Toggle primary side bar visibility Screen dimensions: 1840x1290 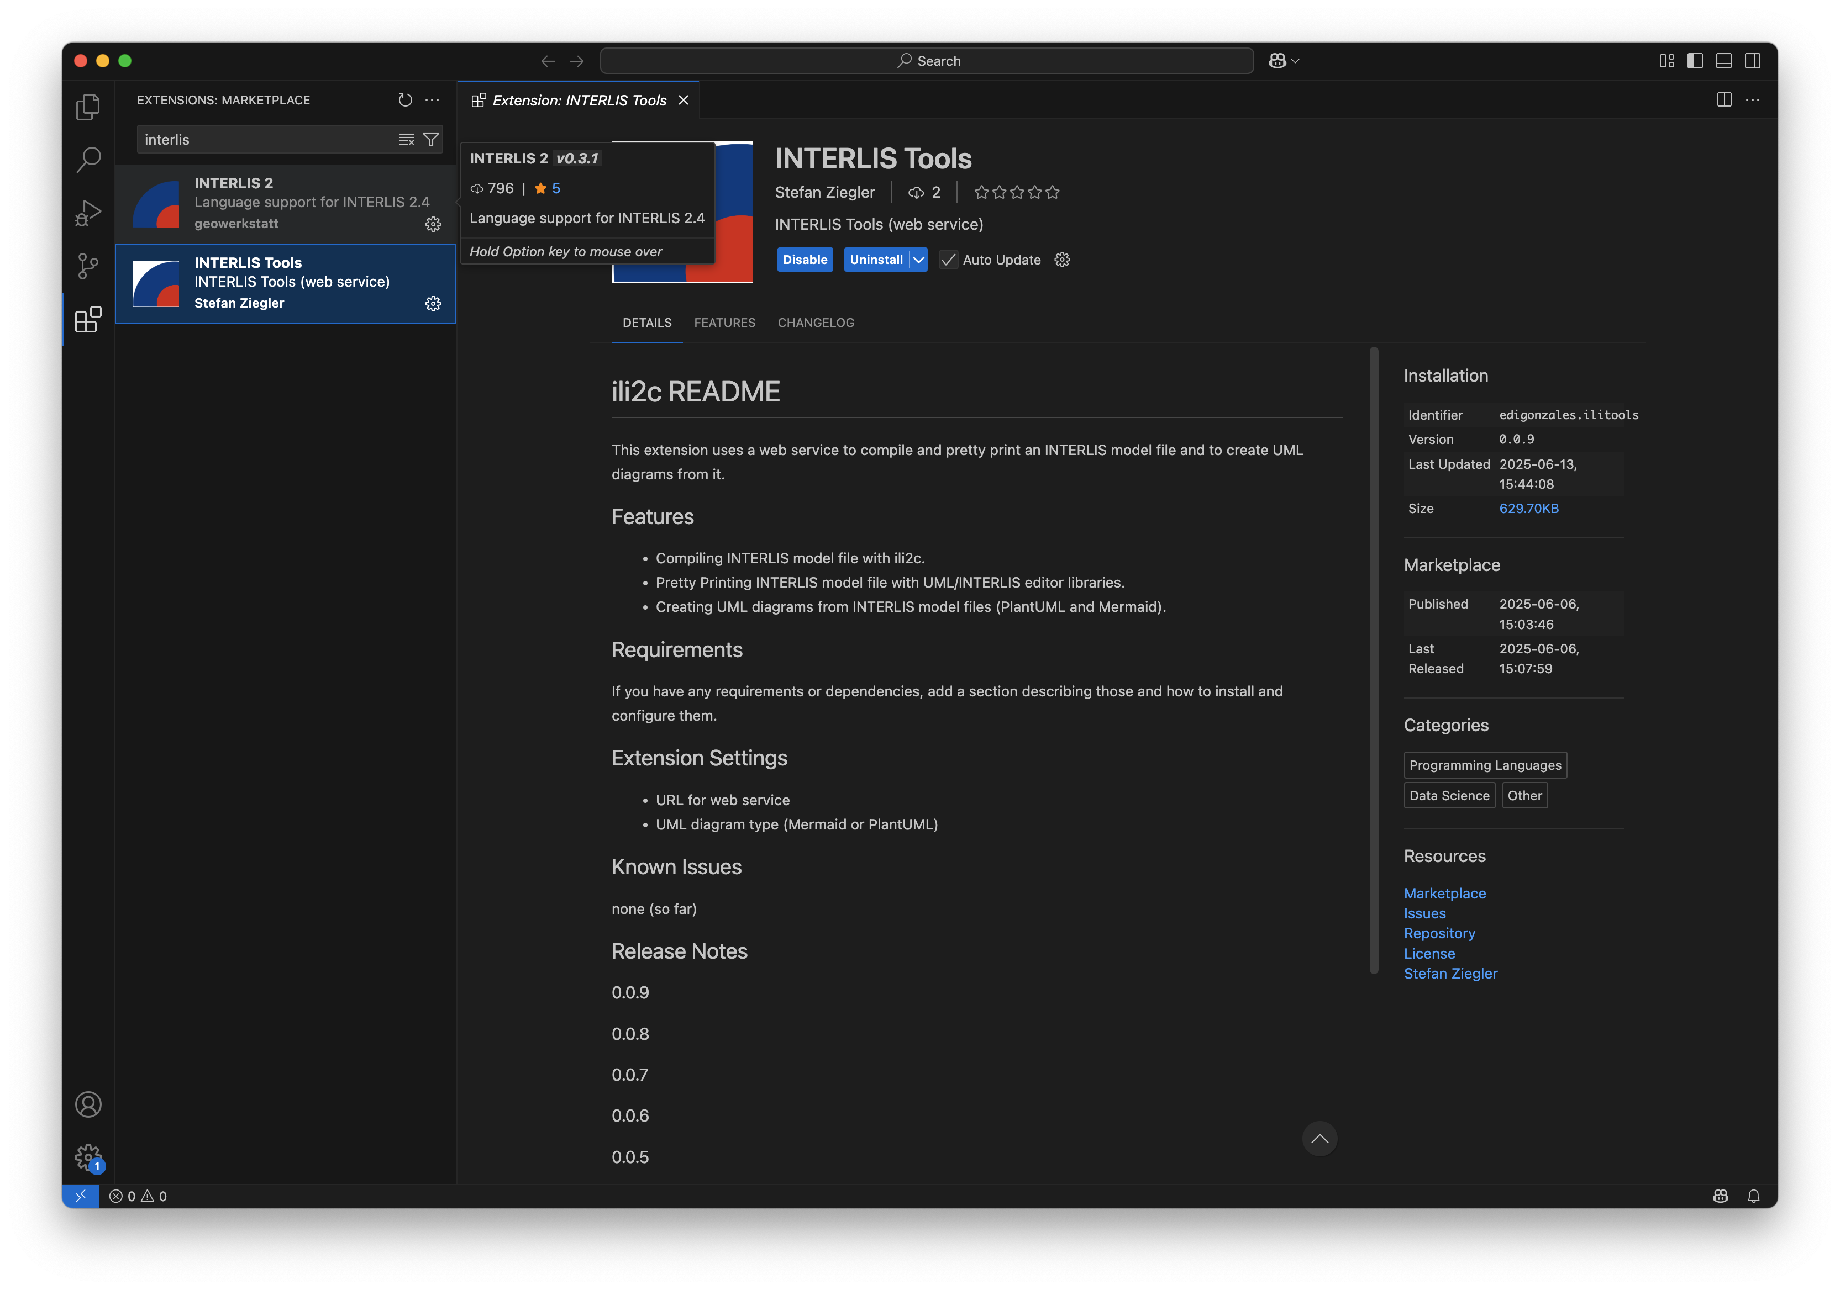click(1695, 61)
